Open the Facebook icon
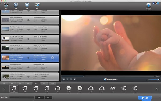This screenshot has height=101, width=161. click(x=154, y=3)
